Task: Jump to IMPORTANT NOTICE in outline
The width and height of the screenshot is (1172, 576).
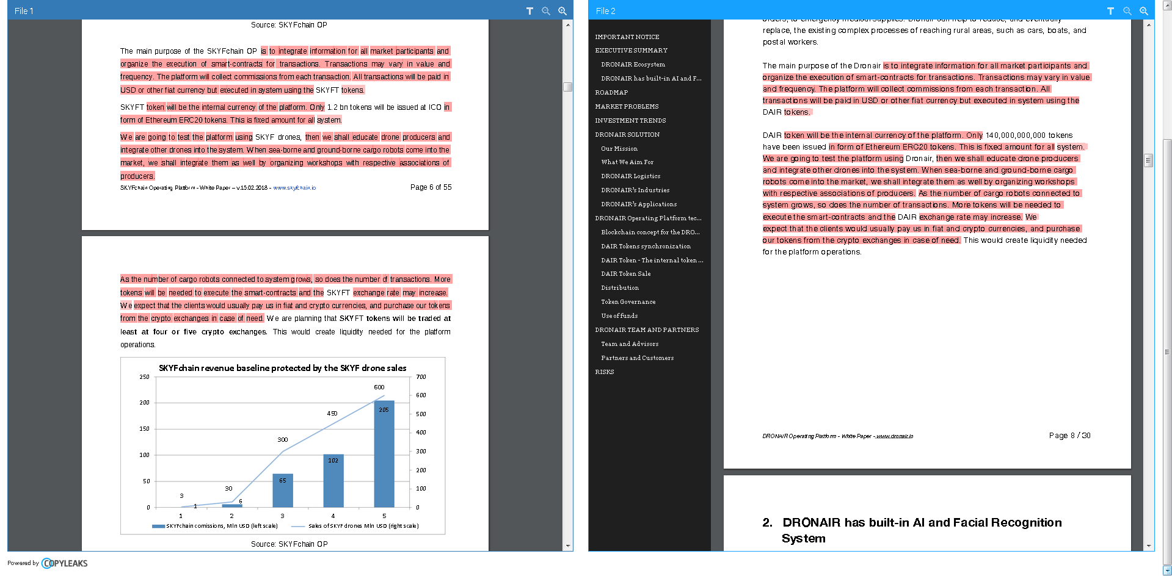Action: 627,37
